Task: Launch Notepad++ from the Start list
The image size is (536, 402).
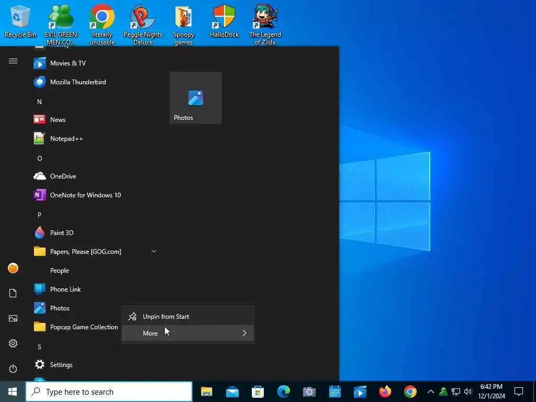Action: [96, 138]
